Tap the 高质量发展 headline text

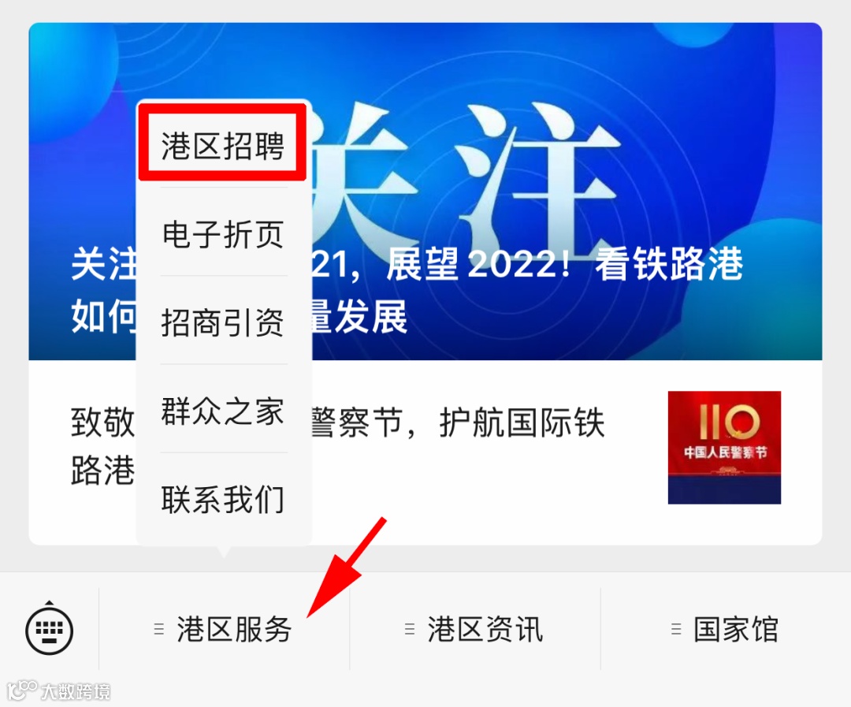357,317
